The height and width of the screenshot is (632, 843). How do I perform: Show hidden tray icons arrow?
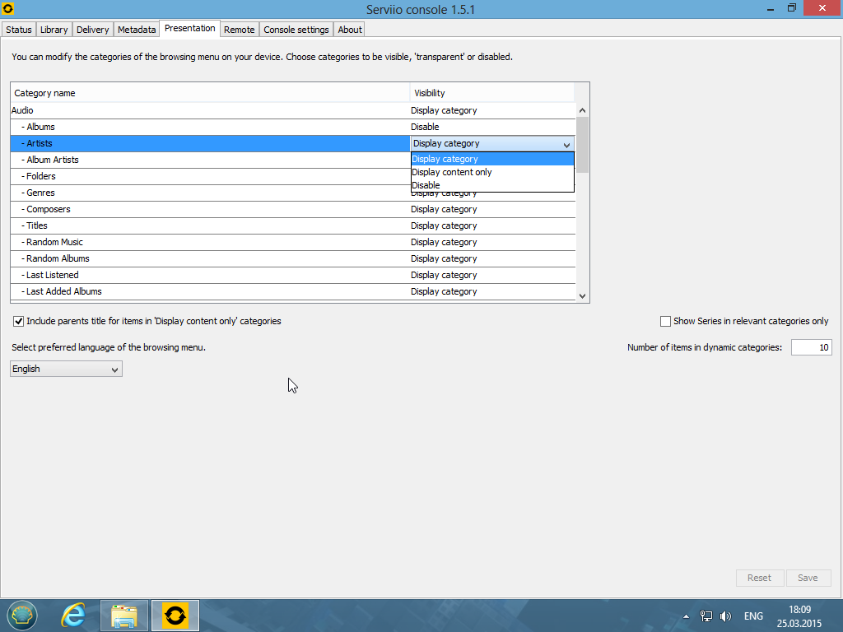point(686,616)
